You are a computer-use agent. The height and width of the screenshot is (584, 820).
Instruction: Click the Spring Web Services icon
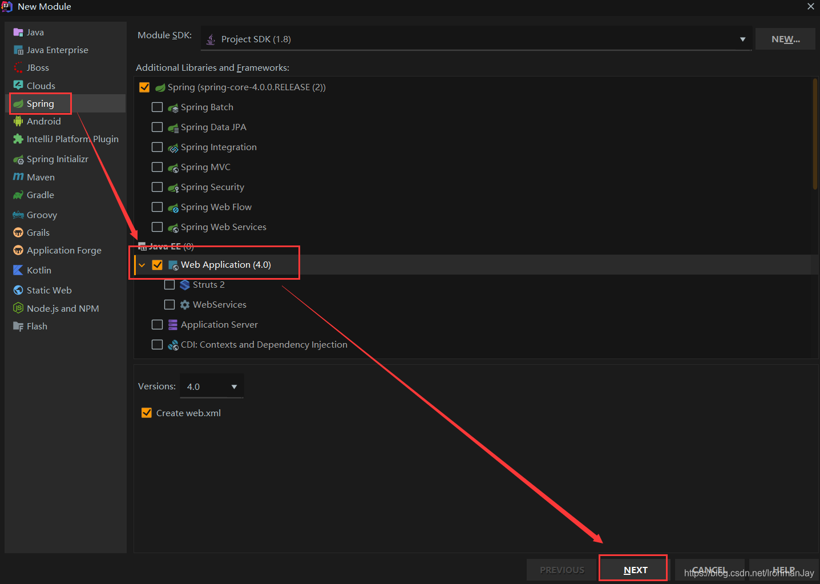click(x=173, y=228)
